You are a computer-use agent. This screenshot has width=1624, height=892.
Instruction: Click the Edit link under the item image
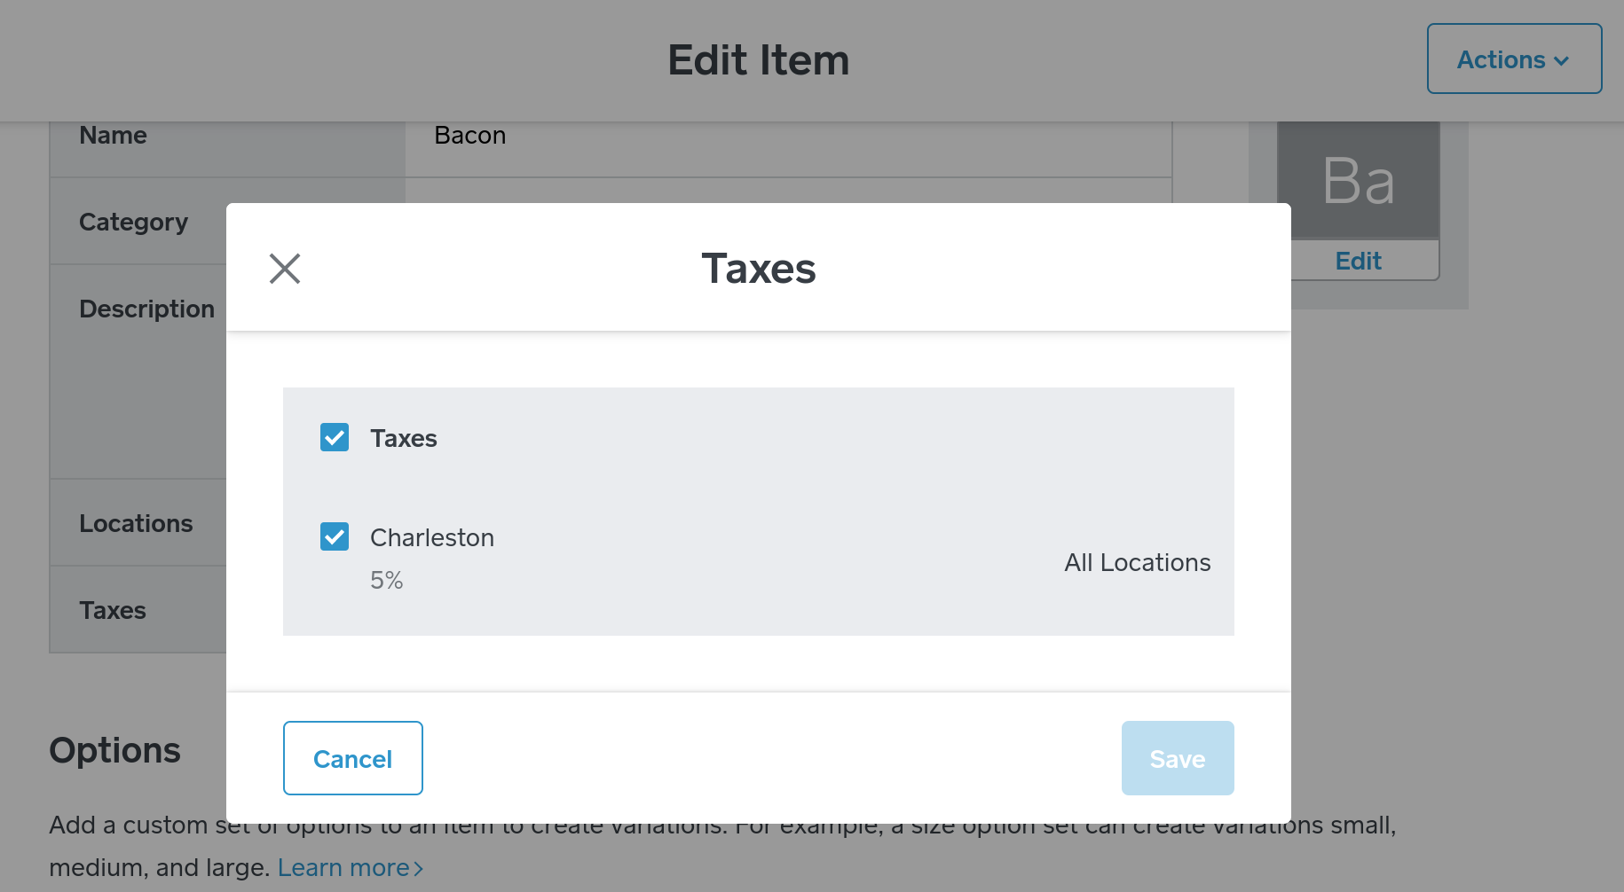click(1358, 261)
